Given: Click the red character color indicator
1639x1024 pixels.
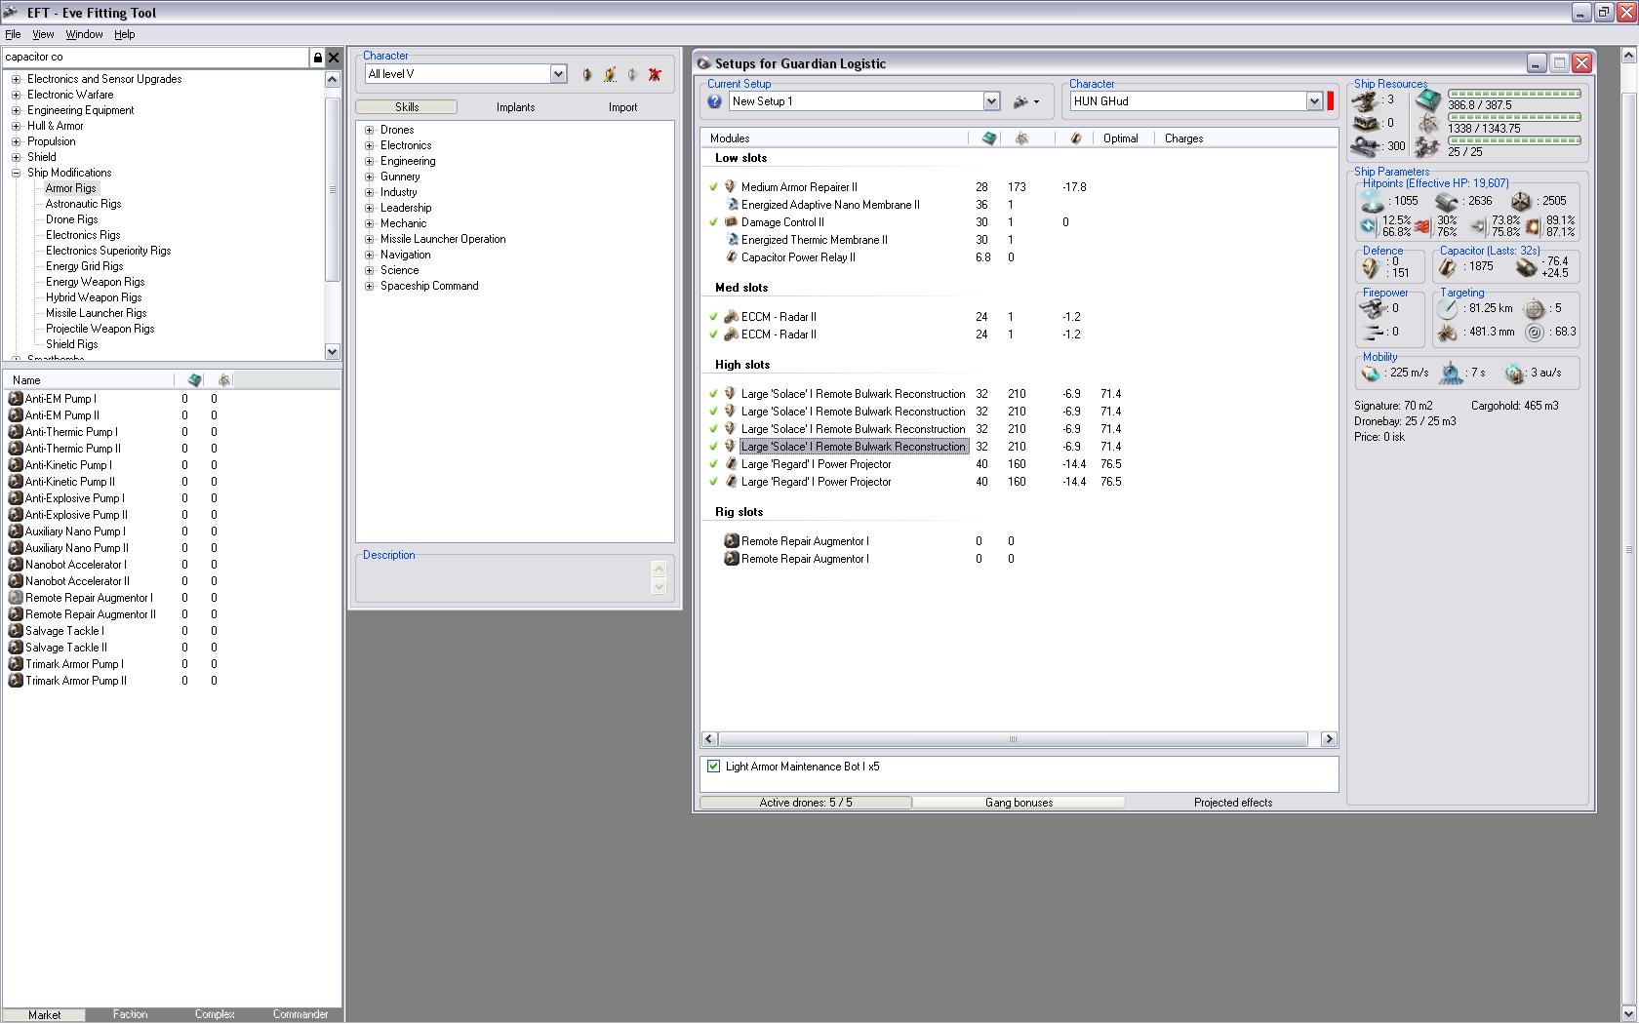Looking at the screenshot, I should pyautogui.click(x=1331, y=101).
